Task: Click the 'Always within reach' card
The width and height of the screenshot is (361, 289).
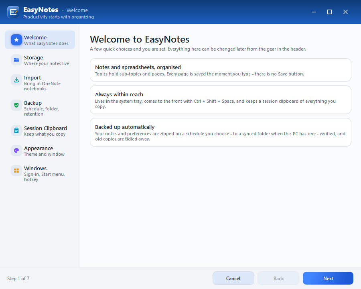Action: point(221,100)
